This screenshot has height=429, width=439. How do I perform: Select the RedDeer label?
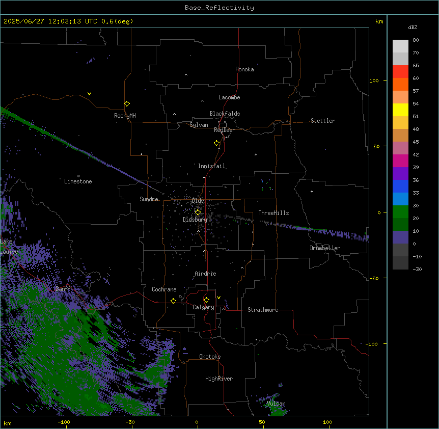tap(224, 130)
